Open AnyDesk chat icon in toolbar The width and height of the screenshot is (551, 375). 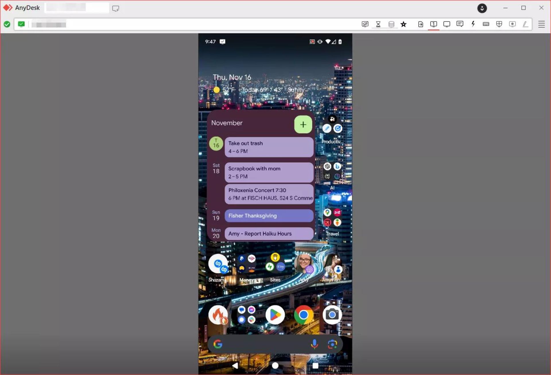tap(460, 24)
